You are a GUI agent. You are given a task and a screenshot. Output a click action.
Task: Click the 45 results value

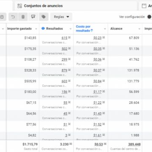65,114
